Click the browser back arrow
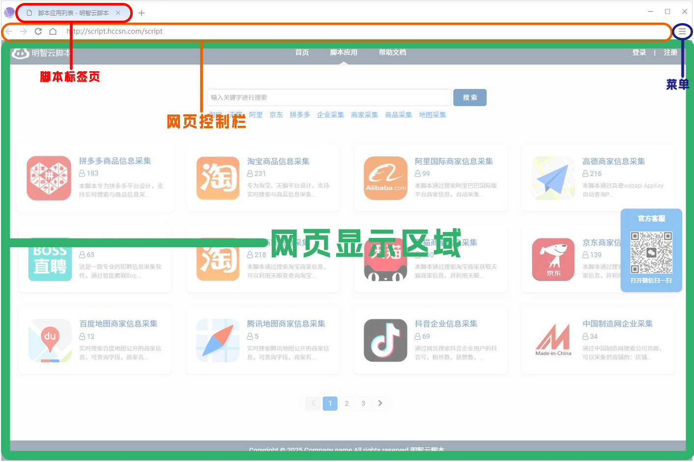The height and width of the screenshot is (462, 694). (x=9, y=31)
